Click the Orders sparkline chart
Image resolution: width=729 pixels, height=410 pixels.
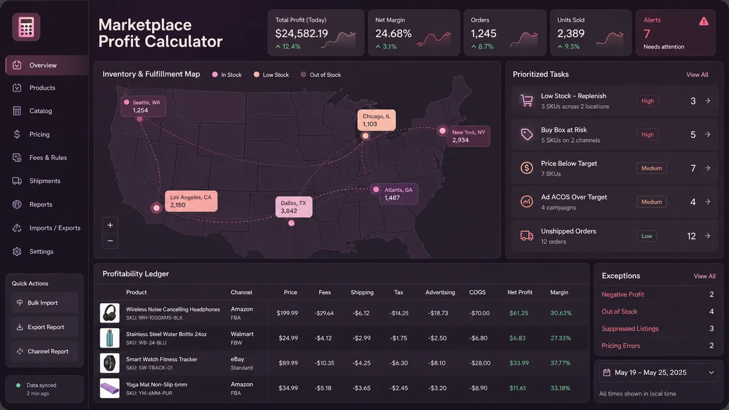coord(524,39)
